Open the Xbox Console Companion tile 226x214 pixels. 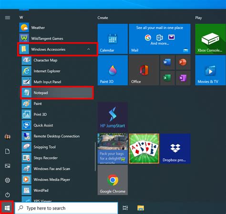tap(211, 39)
